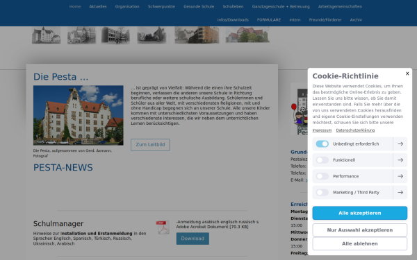Open the Arbeitsgemeinschaften menu item
This screenshot has height=260, width=417.
pyautogui.click(x=340, y=7)
